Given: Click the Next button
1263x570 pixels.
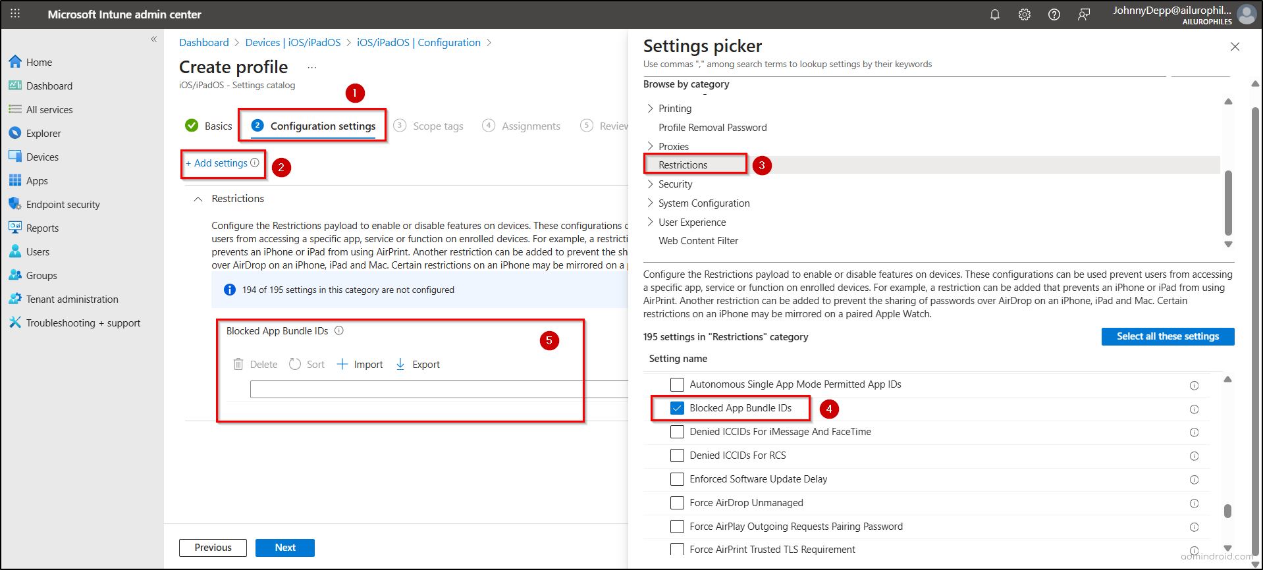Looking at the screenshot, I should pos(284,548).
